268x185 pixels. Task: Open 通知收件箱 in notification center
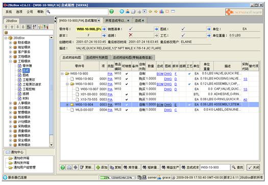[x=21, y=158]
